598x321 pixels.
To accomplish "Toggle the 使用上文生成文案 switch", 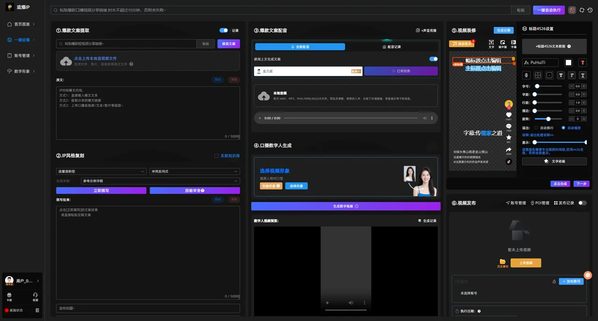I will coord(434,59).
